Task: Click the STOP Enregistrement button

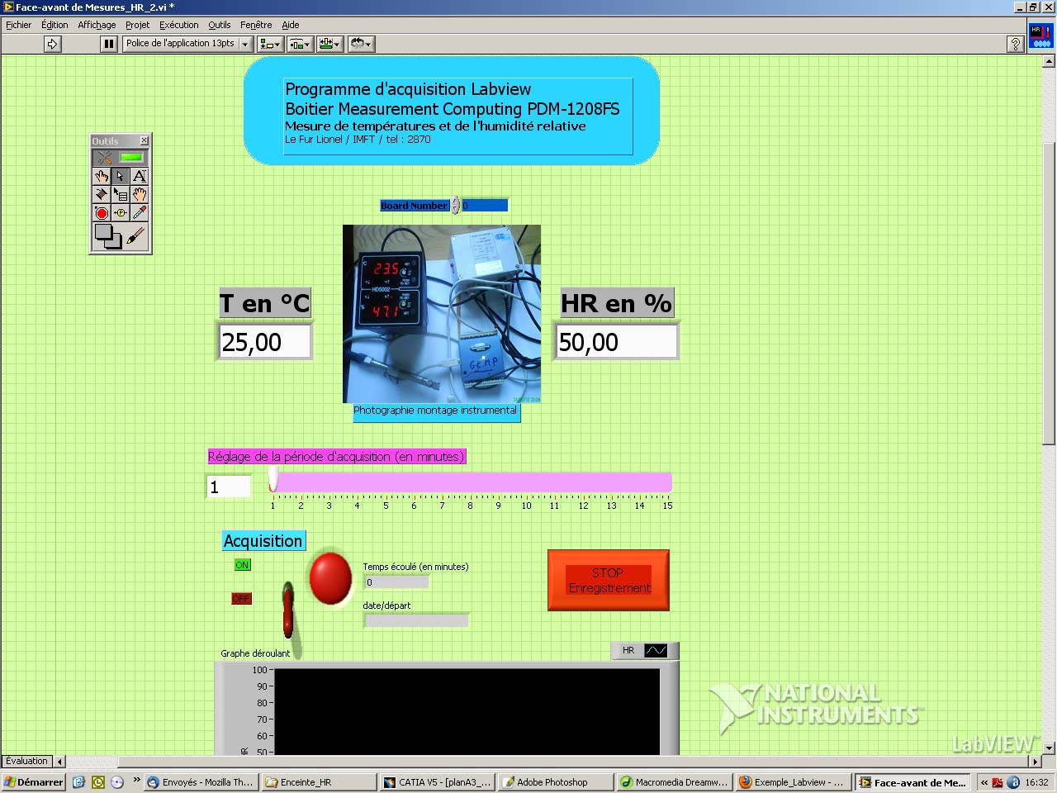Action: (609, 581)
